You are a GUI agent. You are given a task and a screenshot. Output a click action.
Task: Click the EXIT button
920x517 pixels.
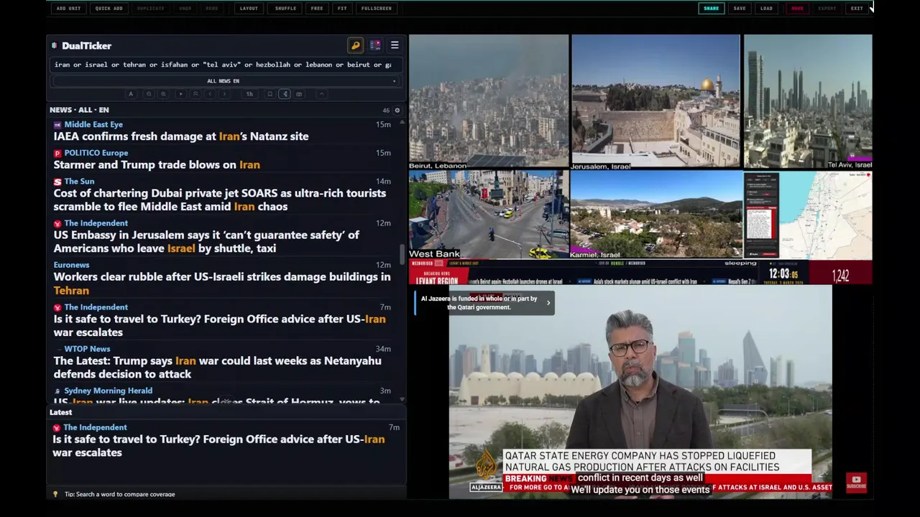coord(857,9)
